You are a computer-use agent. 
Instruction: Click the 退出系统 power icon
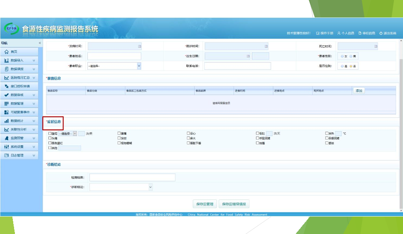(381, 33)
